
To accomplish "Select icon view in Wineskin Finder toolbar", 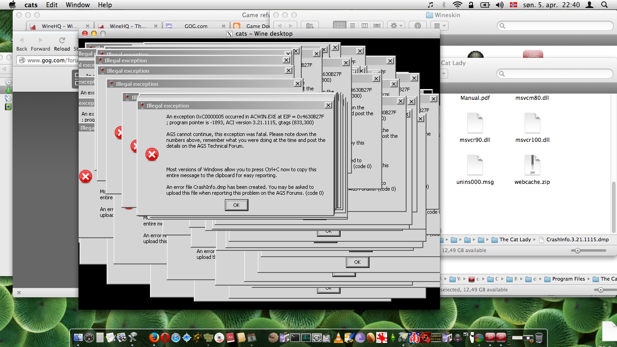I will pos(340,26).
